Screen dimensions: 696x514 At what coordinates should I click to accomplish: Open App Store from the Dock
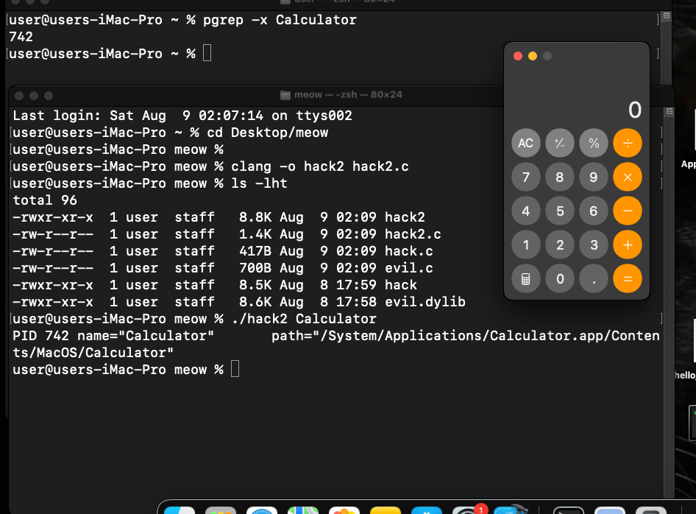tap(427, 510)
